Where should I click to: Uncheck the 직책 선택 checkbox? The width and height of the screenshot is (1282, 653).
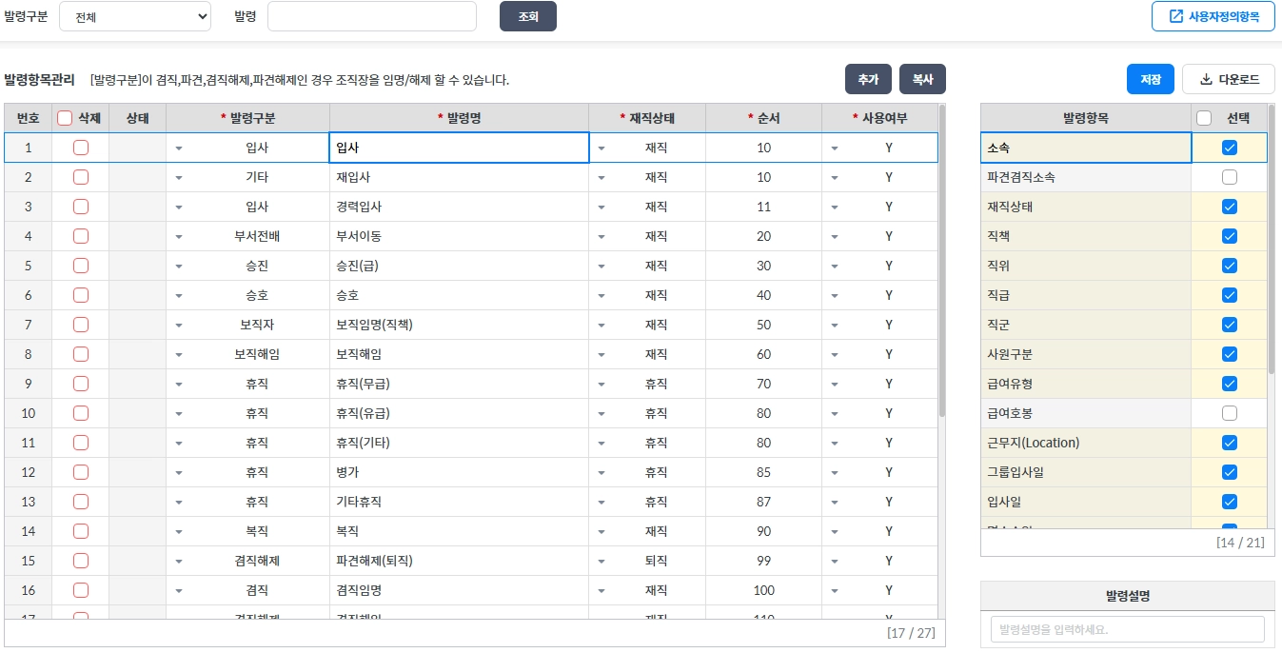[x=1230, y=236]
